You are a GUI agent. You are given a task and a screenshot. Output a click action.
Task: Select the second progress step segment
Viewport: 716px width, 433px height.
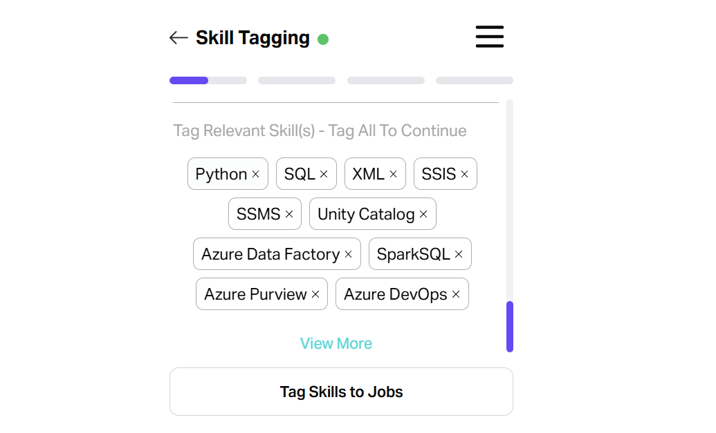tap(297, 81)
